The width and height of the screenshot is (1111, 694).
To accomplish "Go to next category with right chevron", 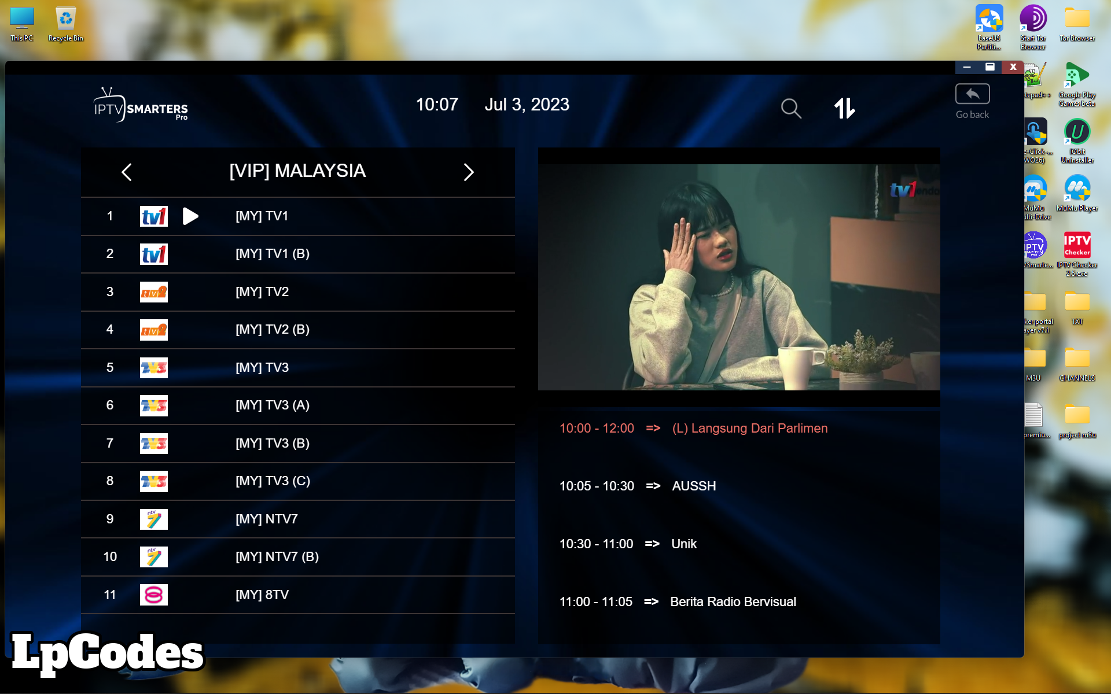I will 469,172.
